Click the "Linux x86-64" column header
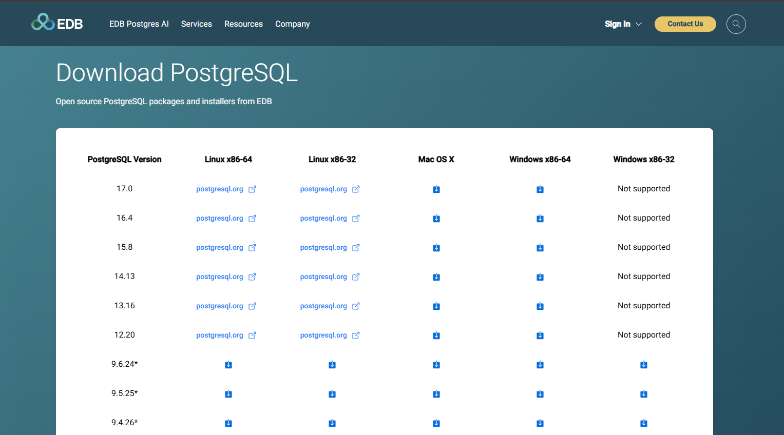The image size is (784, 435). pos(228,160)
